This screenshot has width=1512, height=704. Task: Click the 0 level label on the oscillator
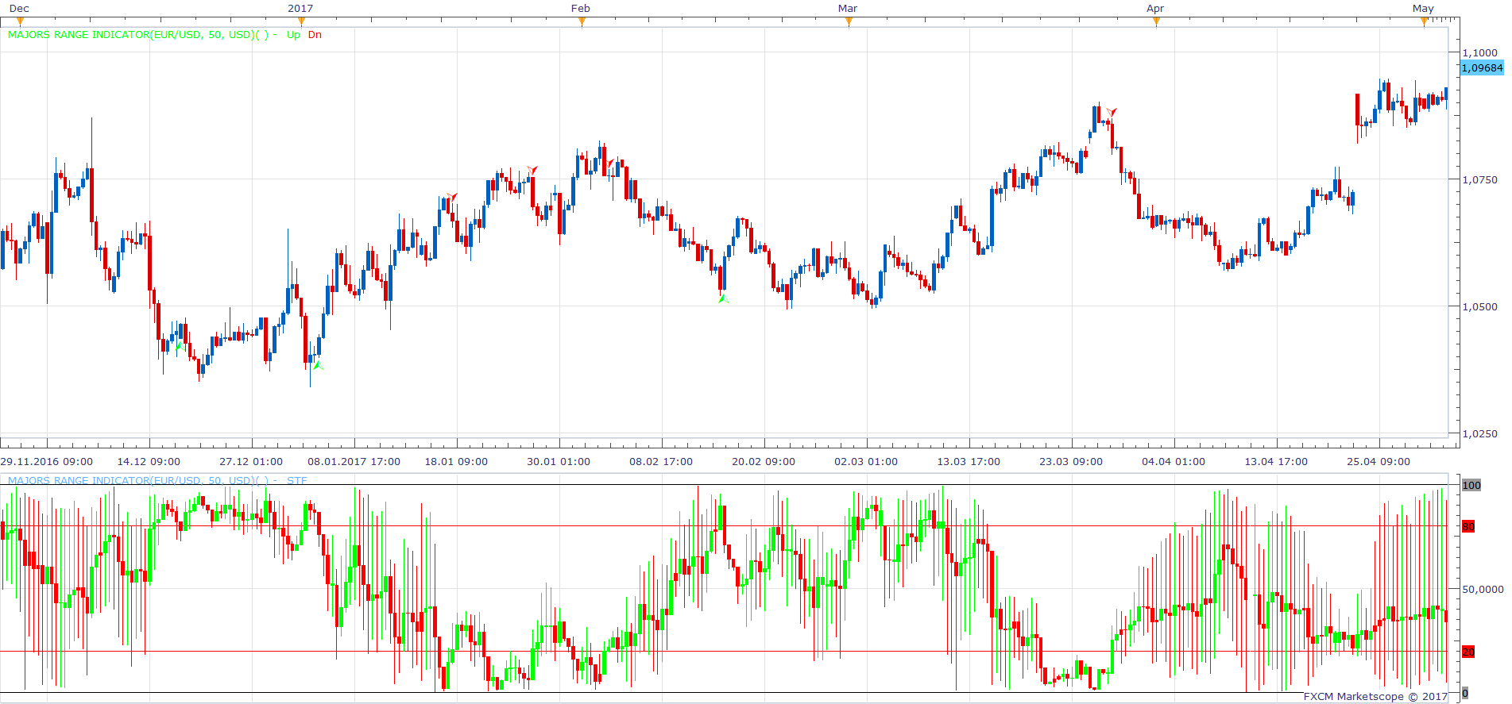(x=1465, y=693)
